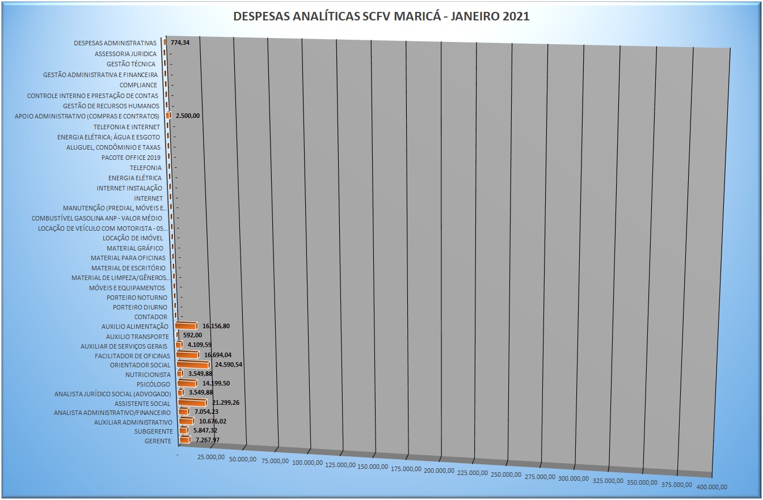
Task: Select the 4.109,59 data label
Action: pos(200,345)
